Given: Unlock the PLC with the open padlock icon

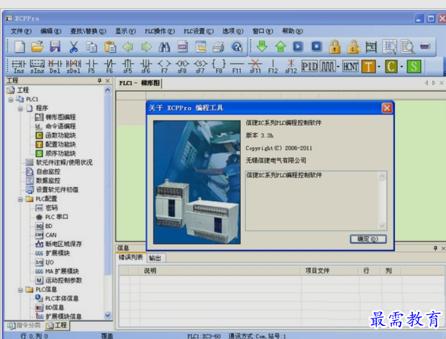Looking at the screenshot, I should click(x=353, y=47).
